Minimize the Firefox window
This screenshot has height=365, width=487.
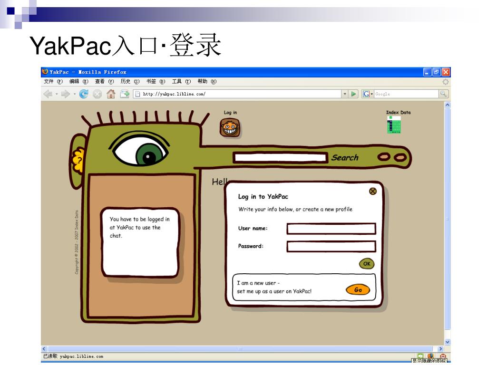428,72
